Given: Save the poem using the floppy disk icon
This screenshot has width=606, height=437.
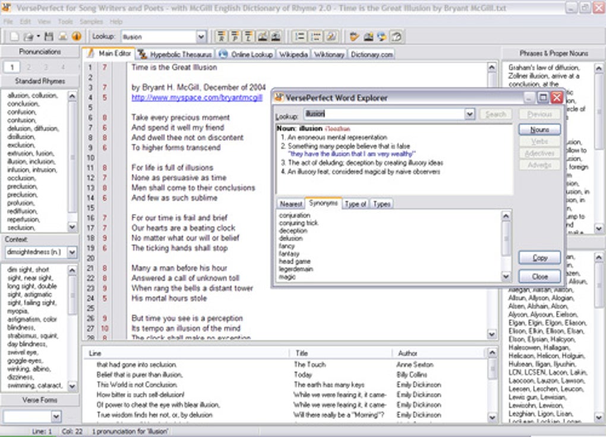Looking at the screenshot, I should tap(49, 37).
